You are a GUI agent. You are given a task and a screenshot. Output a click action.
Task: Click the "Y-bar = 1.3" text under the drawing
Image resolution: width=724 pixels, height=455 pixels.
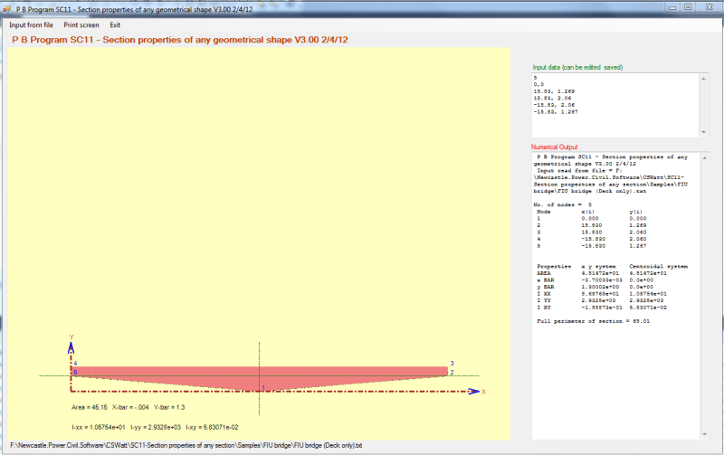click(169, 407)
